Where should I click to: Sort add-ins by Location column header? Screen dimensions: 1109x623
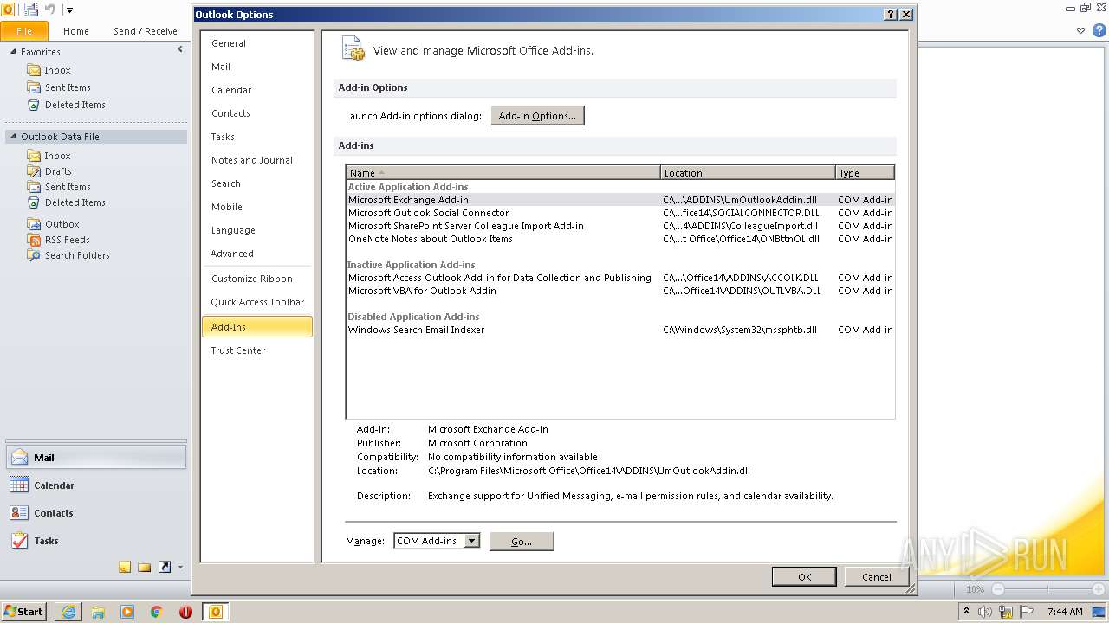pyautogui.click(x=748, y=173)
